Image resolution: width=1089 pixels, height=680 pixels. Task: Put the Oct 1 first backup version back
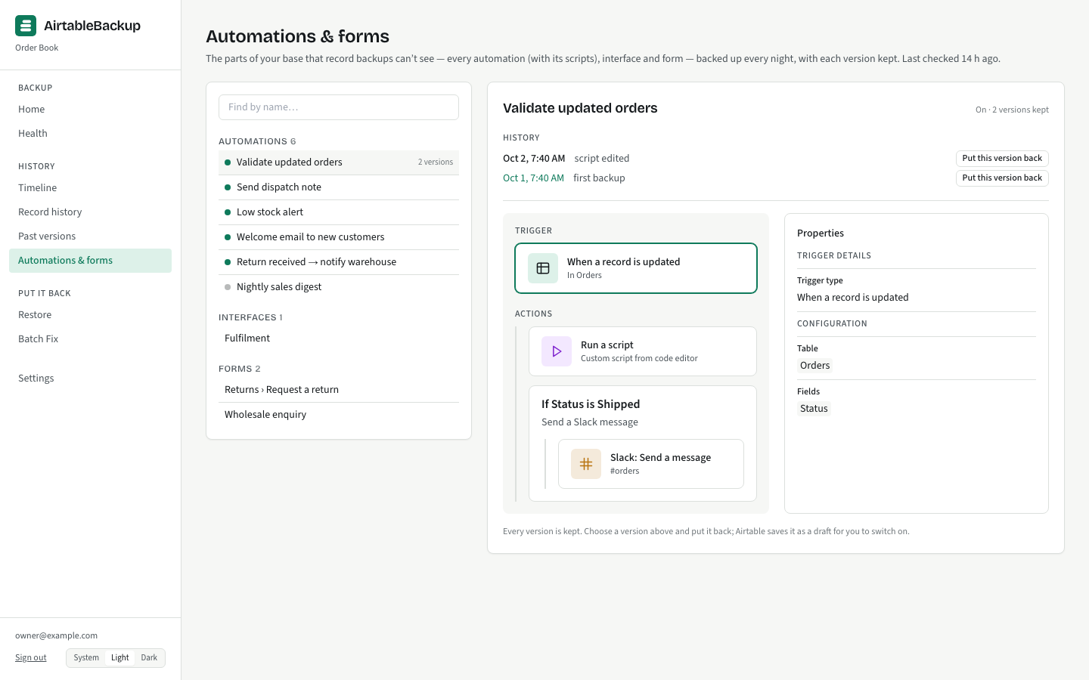click(x=1002, y=178)
